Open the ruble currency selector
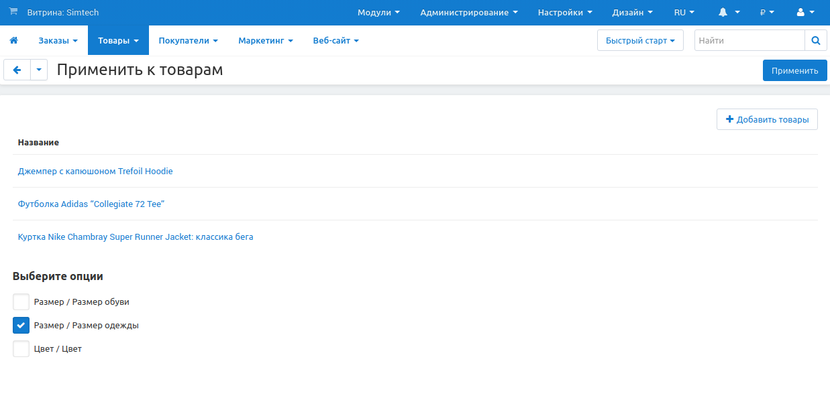This screenshot has width=830, height=404. (767, 13)
